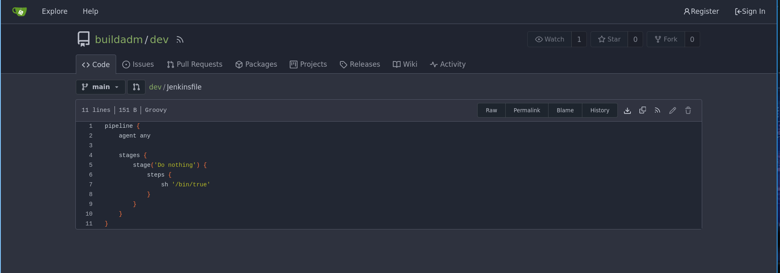The image size is (780, 273).
Task: Open the Wiki tab
Action: pyautogui.click(x=405, y=64)
